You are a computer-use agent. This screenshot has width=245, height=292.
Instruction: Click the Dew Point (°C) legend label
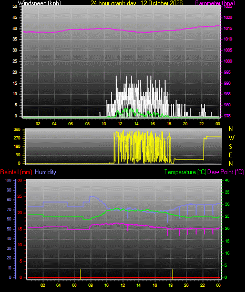click(x=226, y=172)
